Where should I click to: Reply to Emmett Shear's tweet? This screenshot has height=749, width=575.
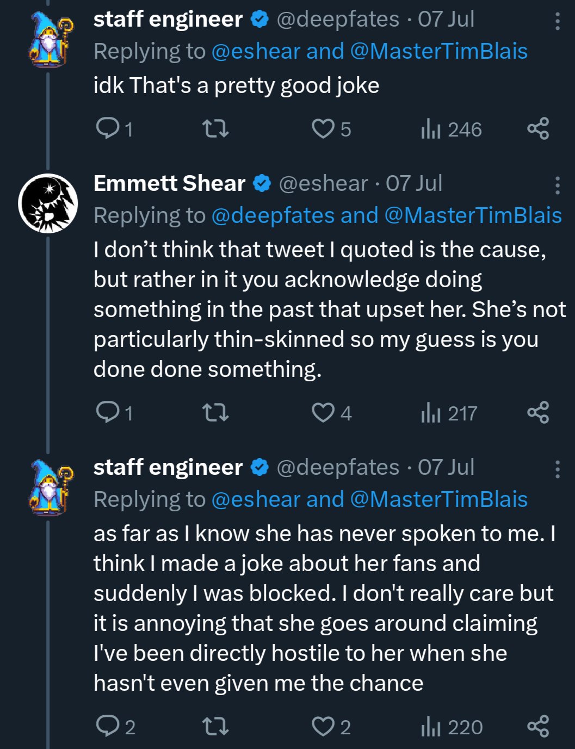114,413
